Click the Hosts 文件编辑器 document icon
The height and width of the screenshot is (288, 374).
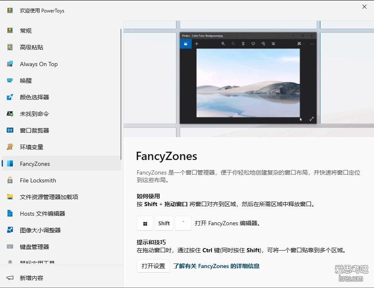[10, 213]
